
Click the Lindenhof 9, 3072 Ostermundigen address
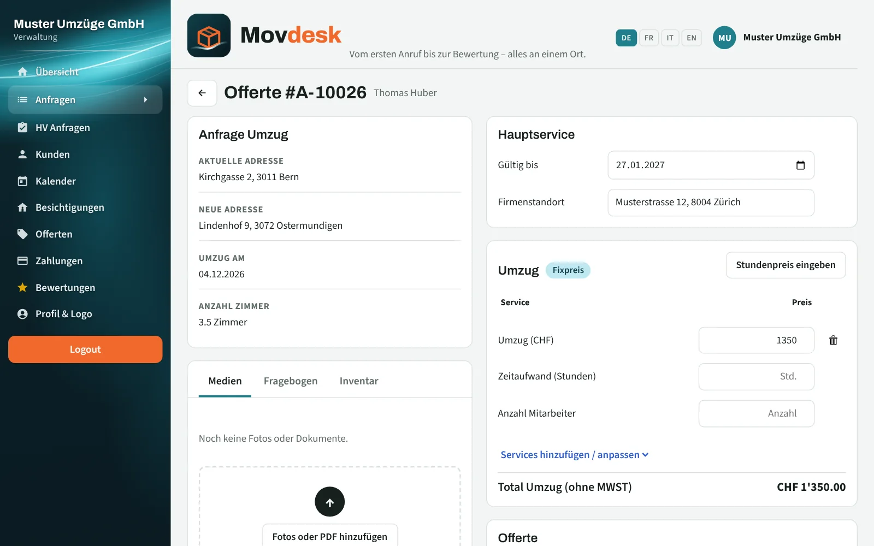pyautogui.click(x=270, y=225)
